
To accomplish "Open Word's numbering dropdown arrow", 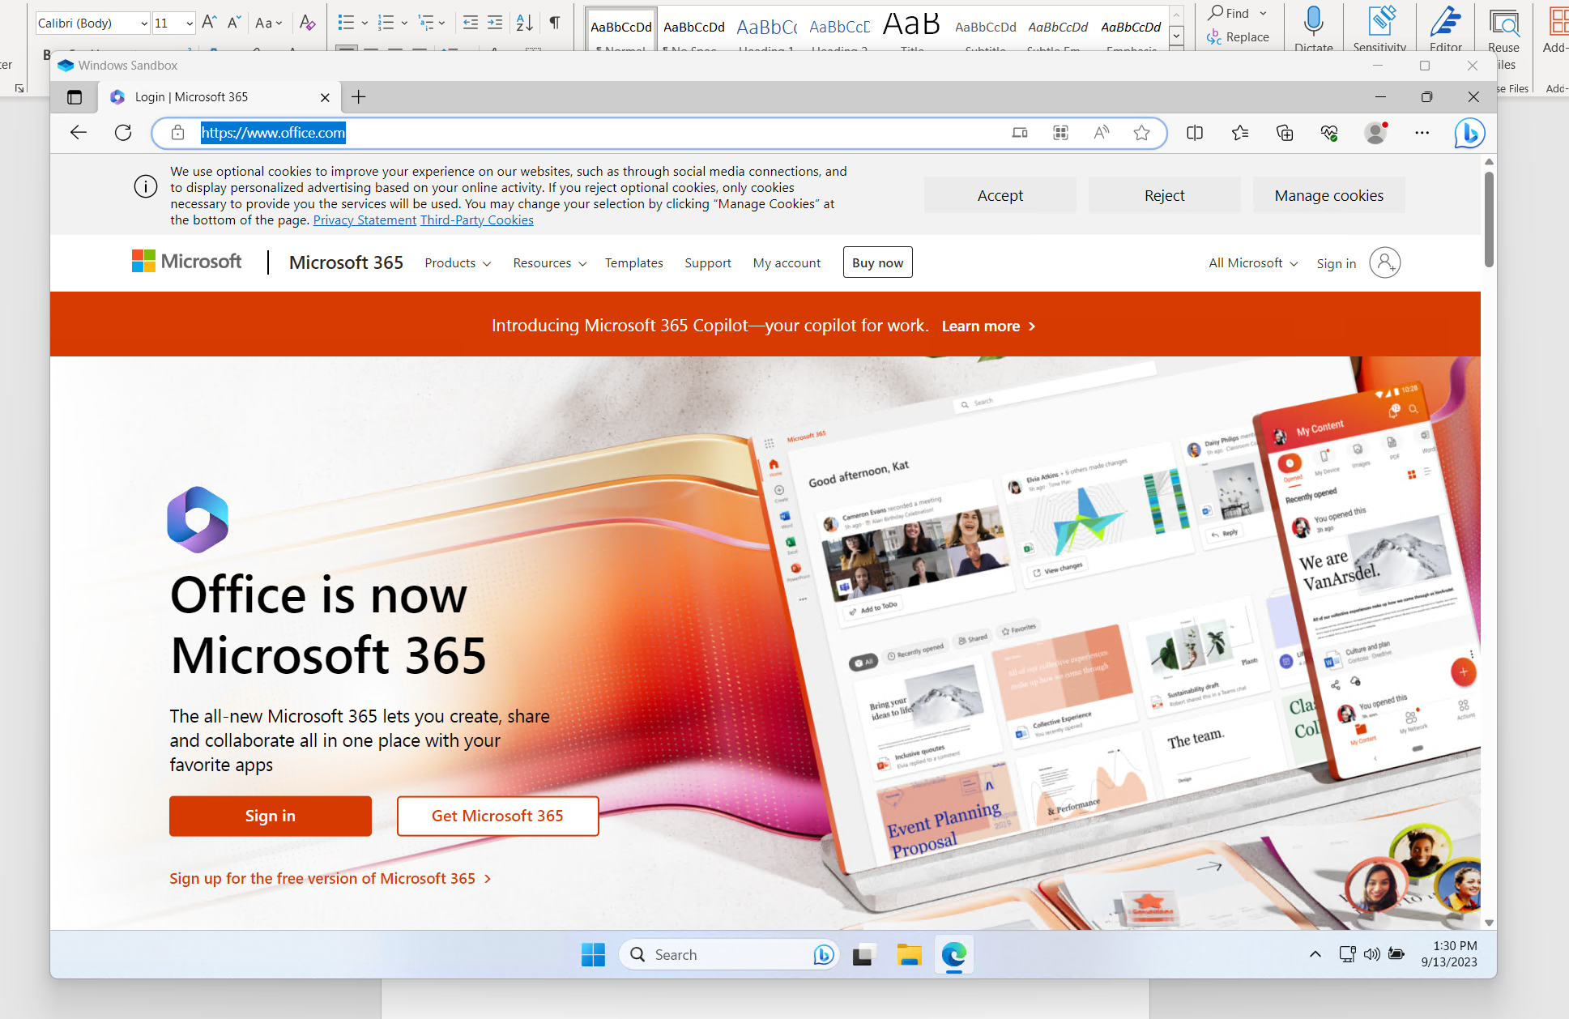I will (404, 23).
